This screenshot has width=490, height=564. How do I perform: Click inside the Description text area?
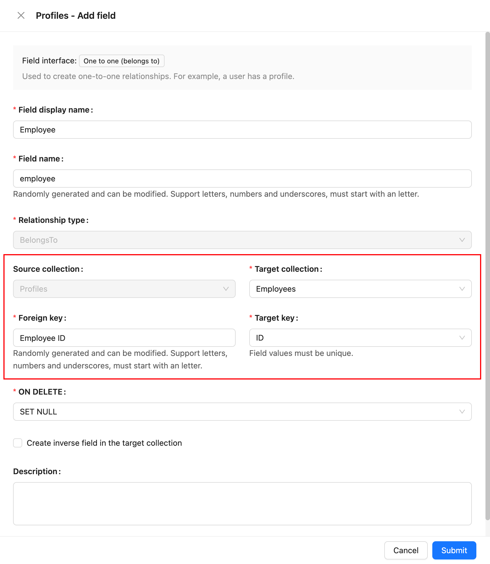[x=242, y=503]
